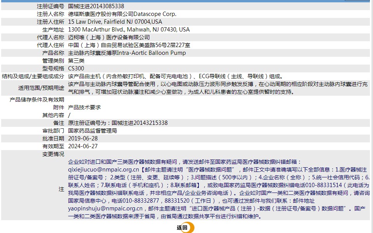
Task: Select remark 原注册证编号为：国械注进20143215338
Action: click(118, 123)
